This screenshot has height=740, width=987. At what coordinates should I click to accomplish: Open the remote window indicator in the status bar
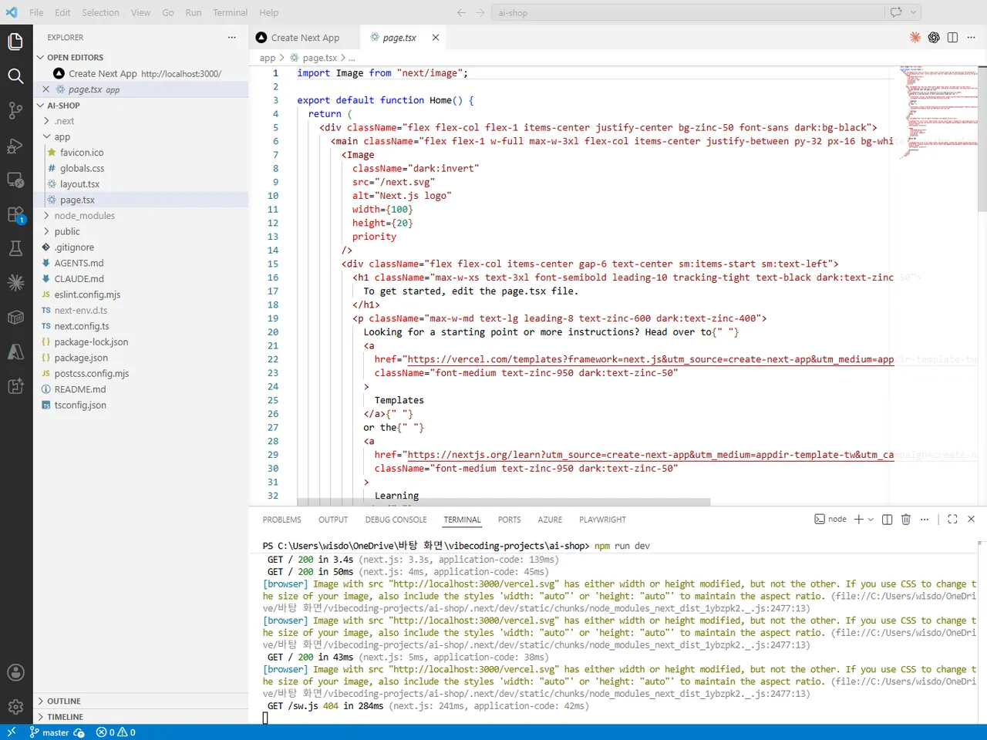click(x=11, y=732)
